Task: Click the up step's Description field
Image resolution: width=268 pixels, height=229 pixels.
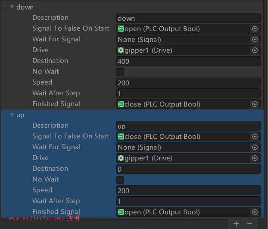Action: pyautogui.click(x=188, y=126)
